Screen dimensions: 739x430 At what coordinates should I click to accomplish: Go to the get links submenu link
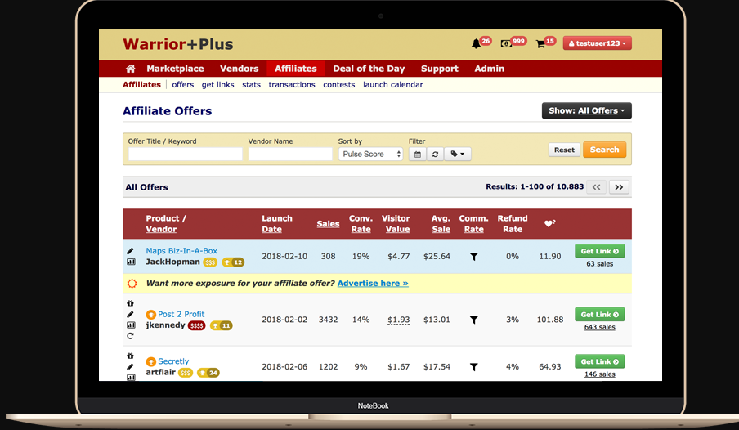tap(217, 85)
